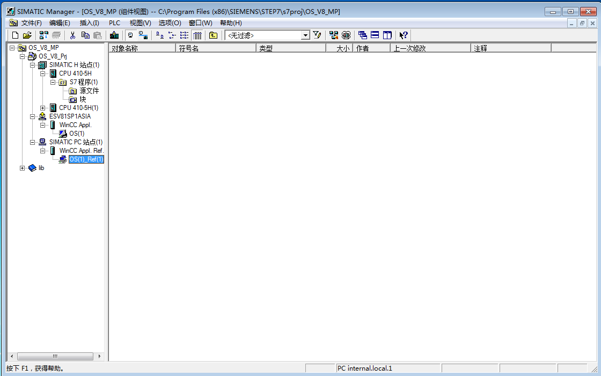Open the 帮助(H) menu
Screen dimensions: 601x376
point(231,23)
